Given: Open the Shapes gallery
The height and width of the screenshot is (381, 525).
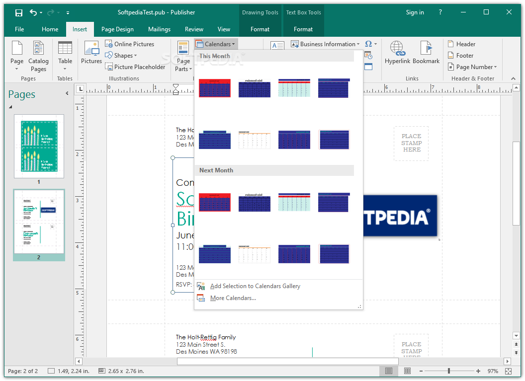Looking at the screenshot, I should coord(121,56).
